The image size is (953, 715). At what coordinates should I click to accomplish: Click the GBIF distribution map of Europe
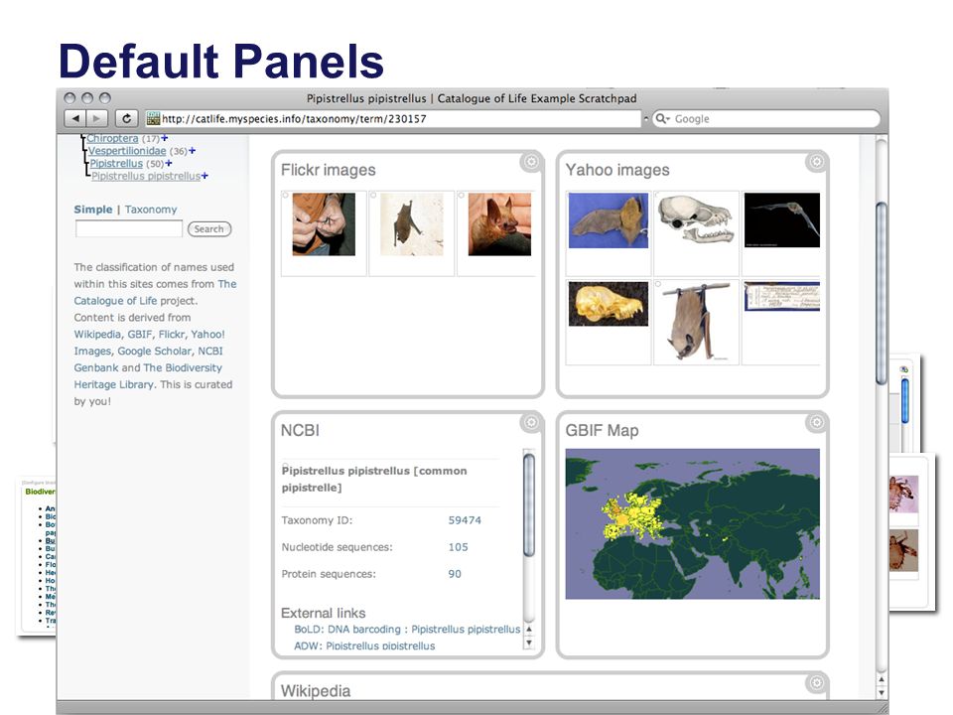[692, 523]
